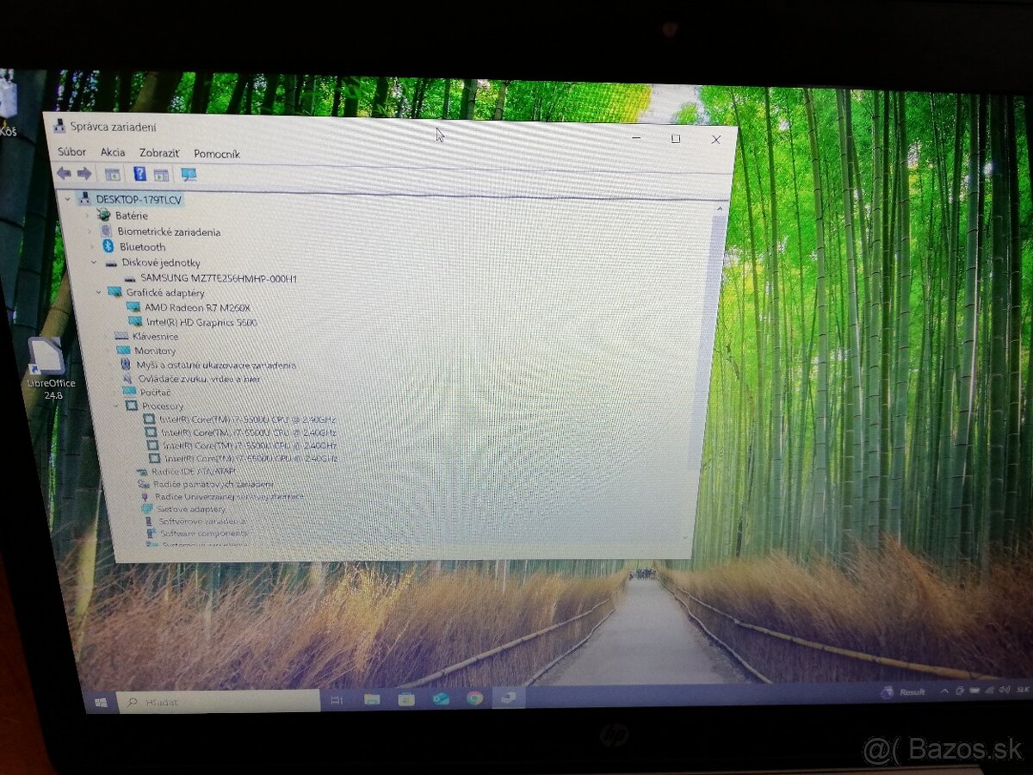This screenshot has height=775, width=1033.
Task: Click the Klávesnice keyboard icon
Action: point(121,336)
